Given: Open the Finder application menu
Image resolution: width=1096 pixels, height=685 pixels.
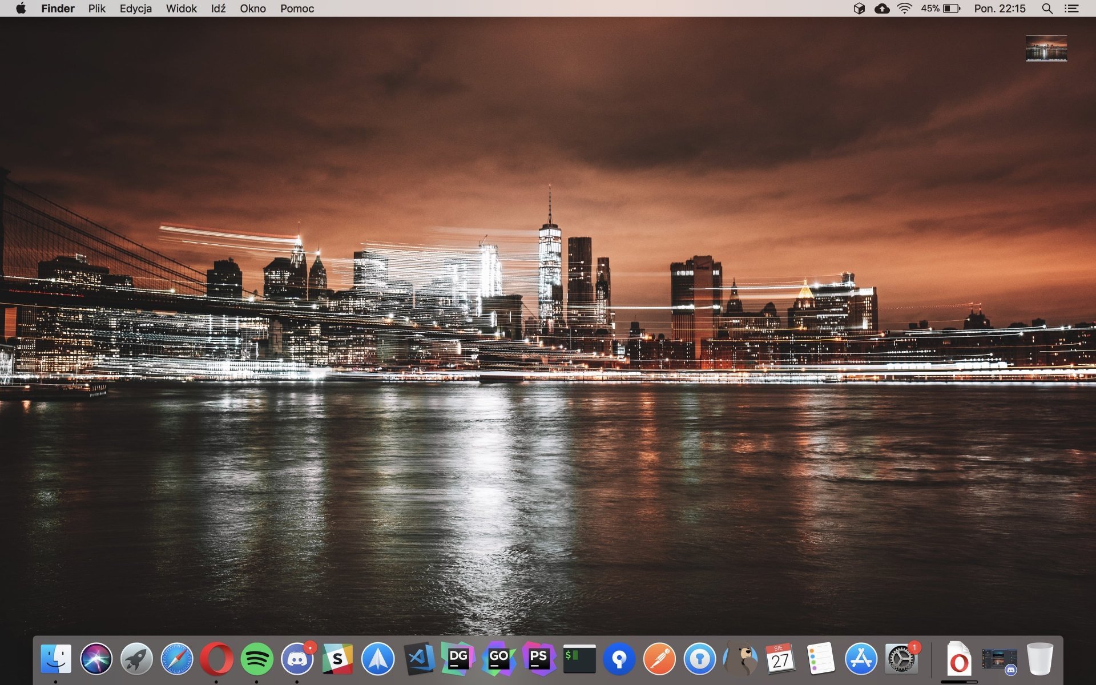Looking at the screenshot, I should 58,9.
